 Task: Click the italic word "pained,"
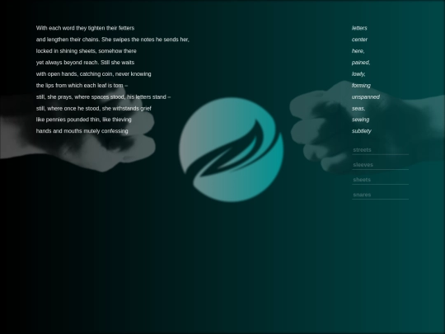pos(361,63)
